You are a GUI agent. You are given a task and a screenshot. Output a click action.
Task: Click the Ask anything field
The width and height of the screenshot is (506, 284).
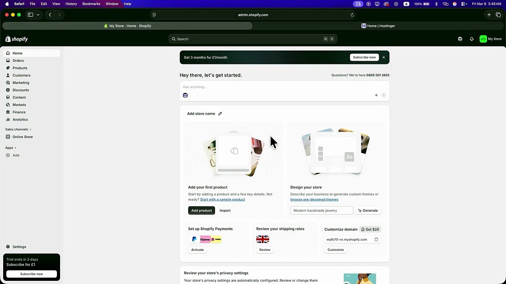[284, 87]
